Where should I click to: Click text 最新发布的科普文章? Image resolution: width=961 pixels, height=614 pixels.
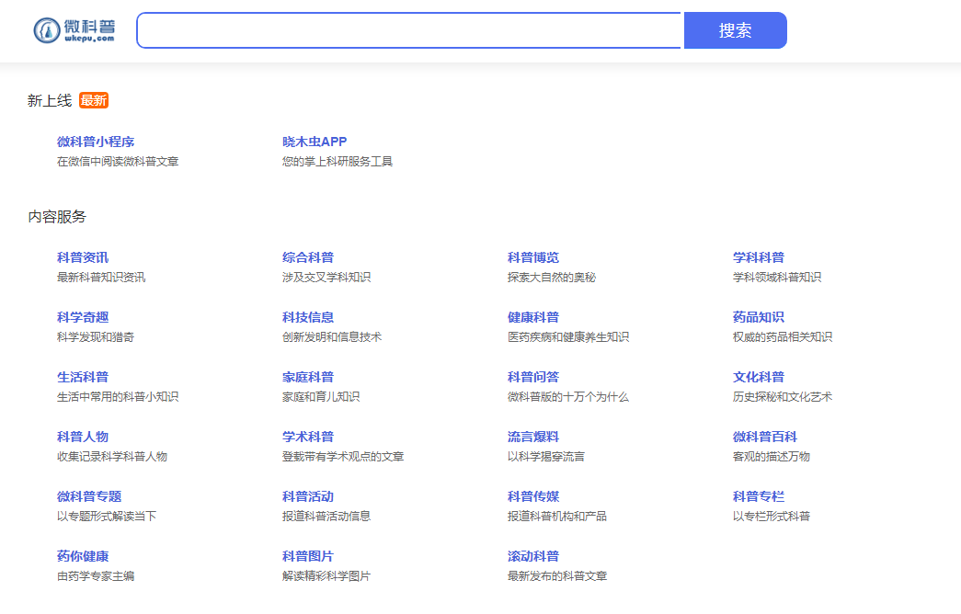(x=557, y=576)
